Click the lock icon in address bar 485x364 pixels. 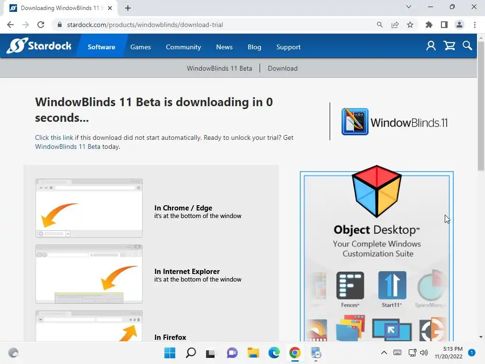point(60,25)
